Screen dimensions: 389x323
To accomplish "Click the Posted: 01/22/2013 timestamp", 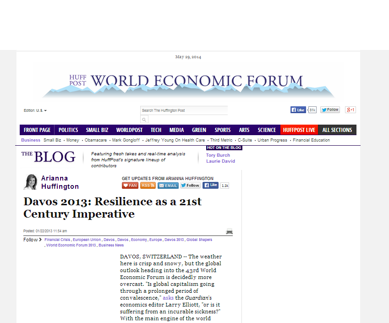I will (45, 231).
